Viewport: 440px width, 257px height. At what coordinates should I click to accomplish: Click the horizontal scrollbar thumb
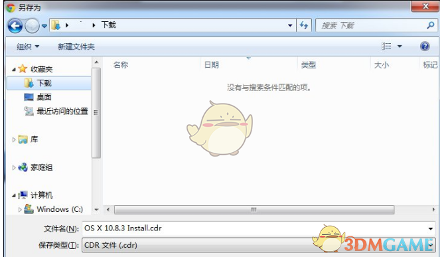tap(254, 210)
